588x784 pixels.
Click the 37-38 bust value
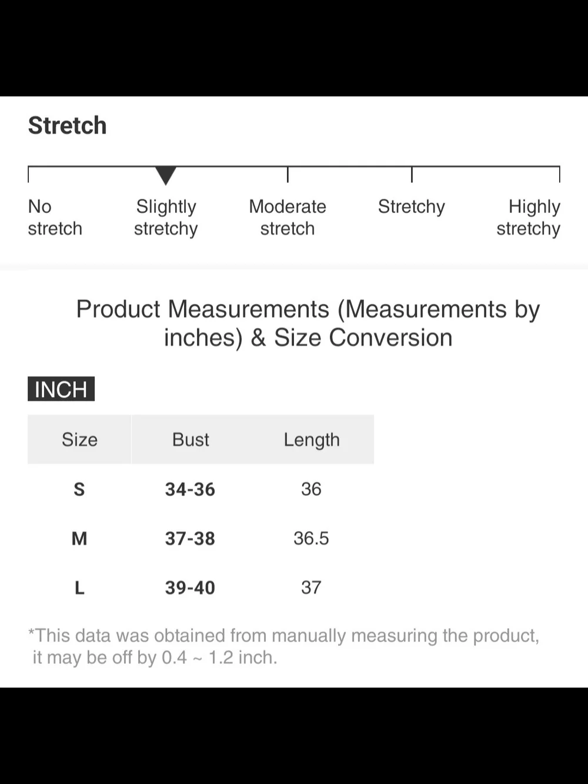pos(190,538)
